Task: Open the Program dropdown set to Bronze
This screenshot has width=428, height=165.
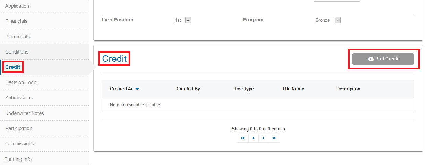Action: click(327, 20)
